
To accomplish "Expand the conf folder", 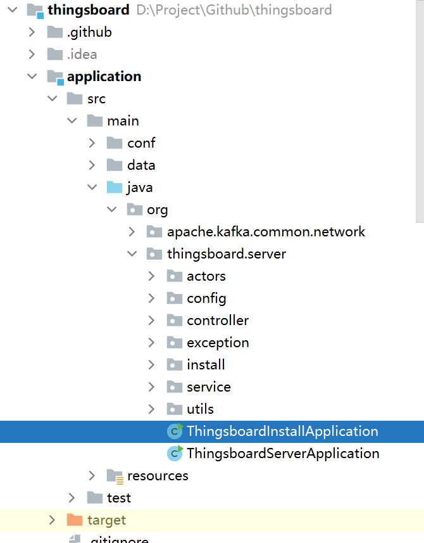I will (92, 143).
